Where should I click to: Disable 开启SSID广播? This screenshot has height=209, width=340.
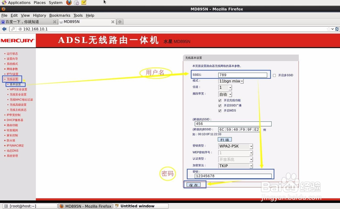(x=220, y=105)
